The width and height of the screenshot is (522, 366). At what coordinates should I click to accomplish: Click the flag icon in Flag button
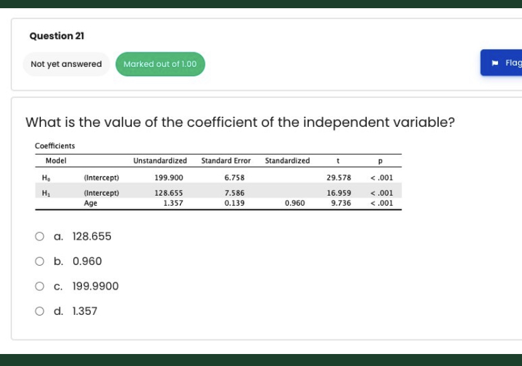coord(495,63)
